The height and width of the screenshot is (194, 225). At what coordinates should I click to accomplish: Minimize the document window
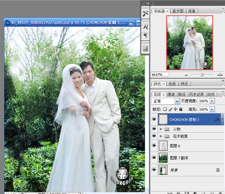[131, 23]
